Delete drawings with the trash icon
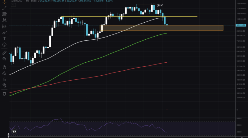The width and height of the screenshot is (248, 138). tap(4, 93)
